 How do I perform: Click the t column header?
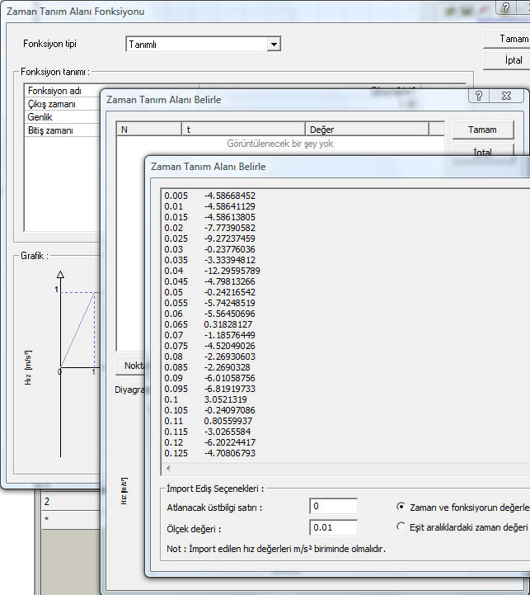[x=243, y=130]
